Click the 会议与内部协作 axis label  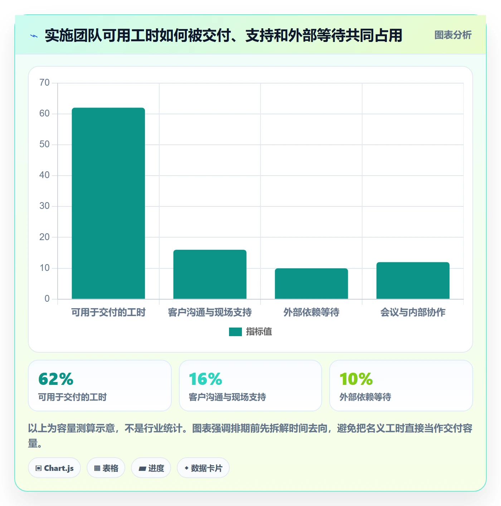click(413, 312)
